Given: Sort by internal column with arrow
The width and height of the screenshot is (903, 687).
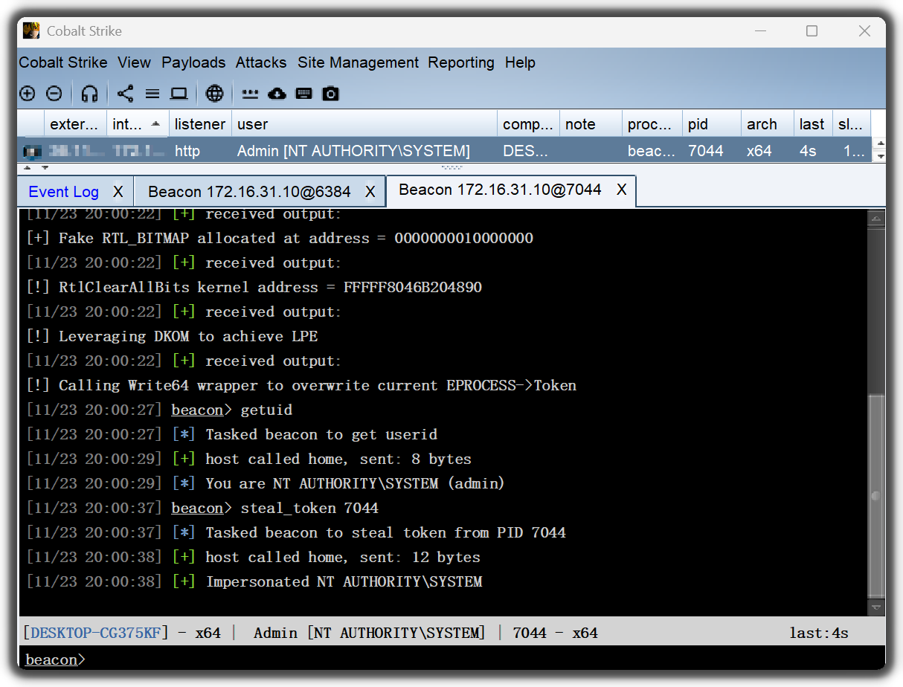Looking at the screenshot, I should pos(138,124).
